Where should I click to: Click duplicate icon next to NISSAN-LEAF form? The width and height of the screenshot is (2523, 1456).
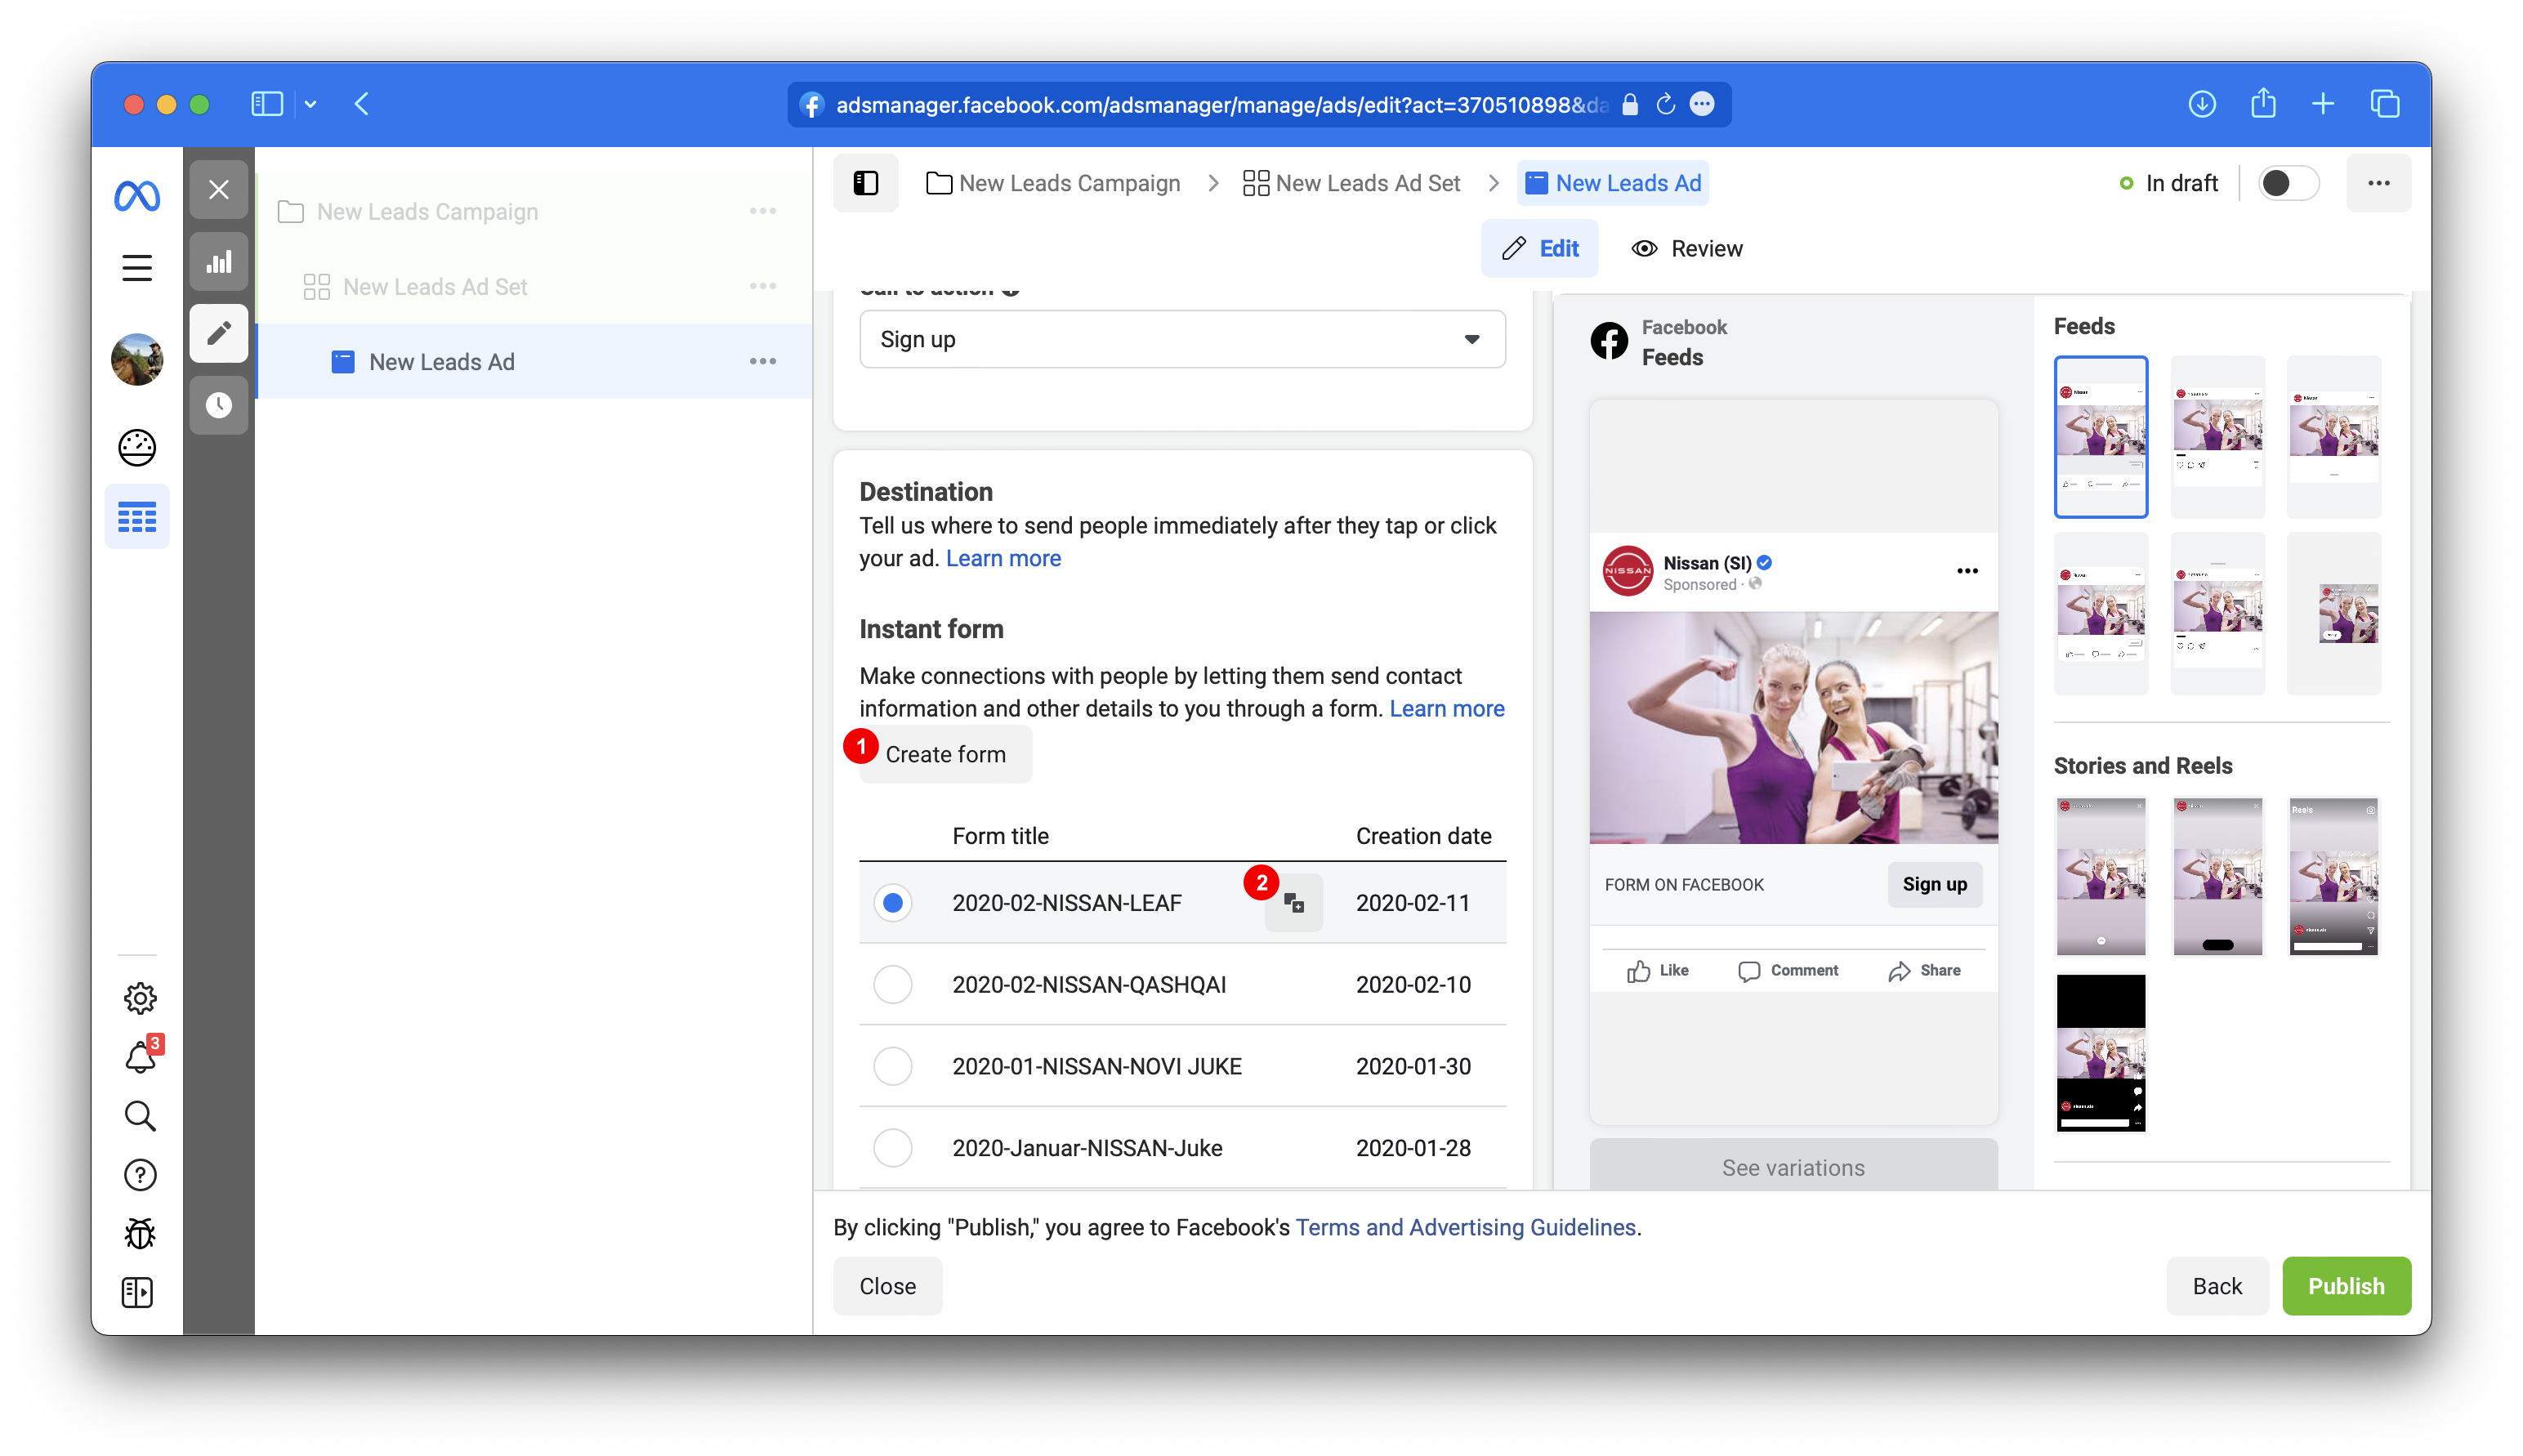[x=1294, y=904]
